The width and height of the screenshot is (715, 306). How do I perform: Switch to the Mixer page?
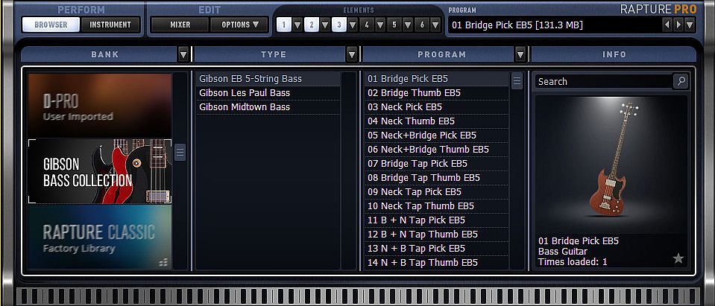click(180, 25)
